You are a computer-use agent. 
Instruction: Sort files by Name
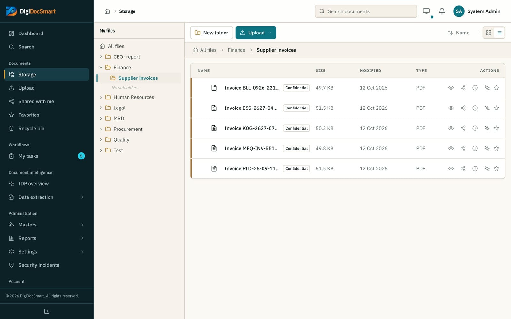(x=458, y=33)
